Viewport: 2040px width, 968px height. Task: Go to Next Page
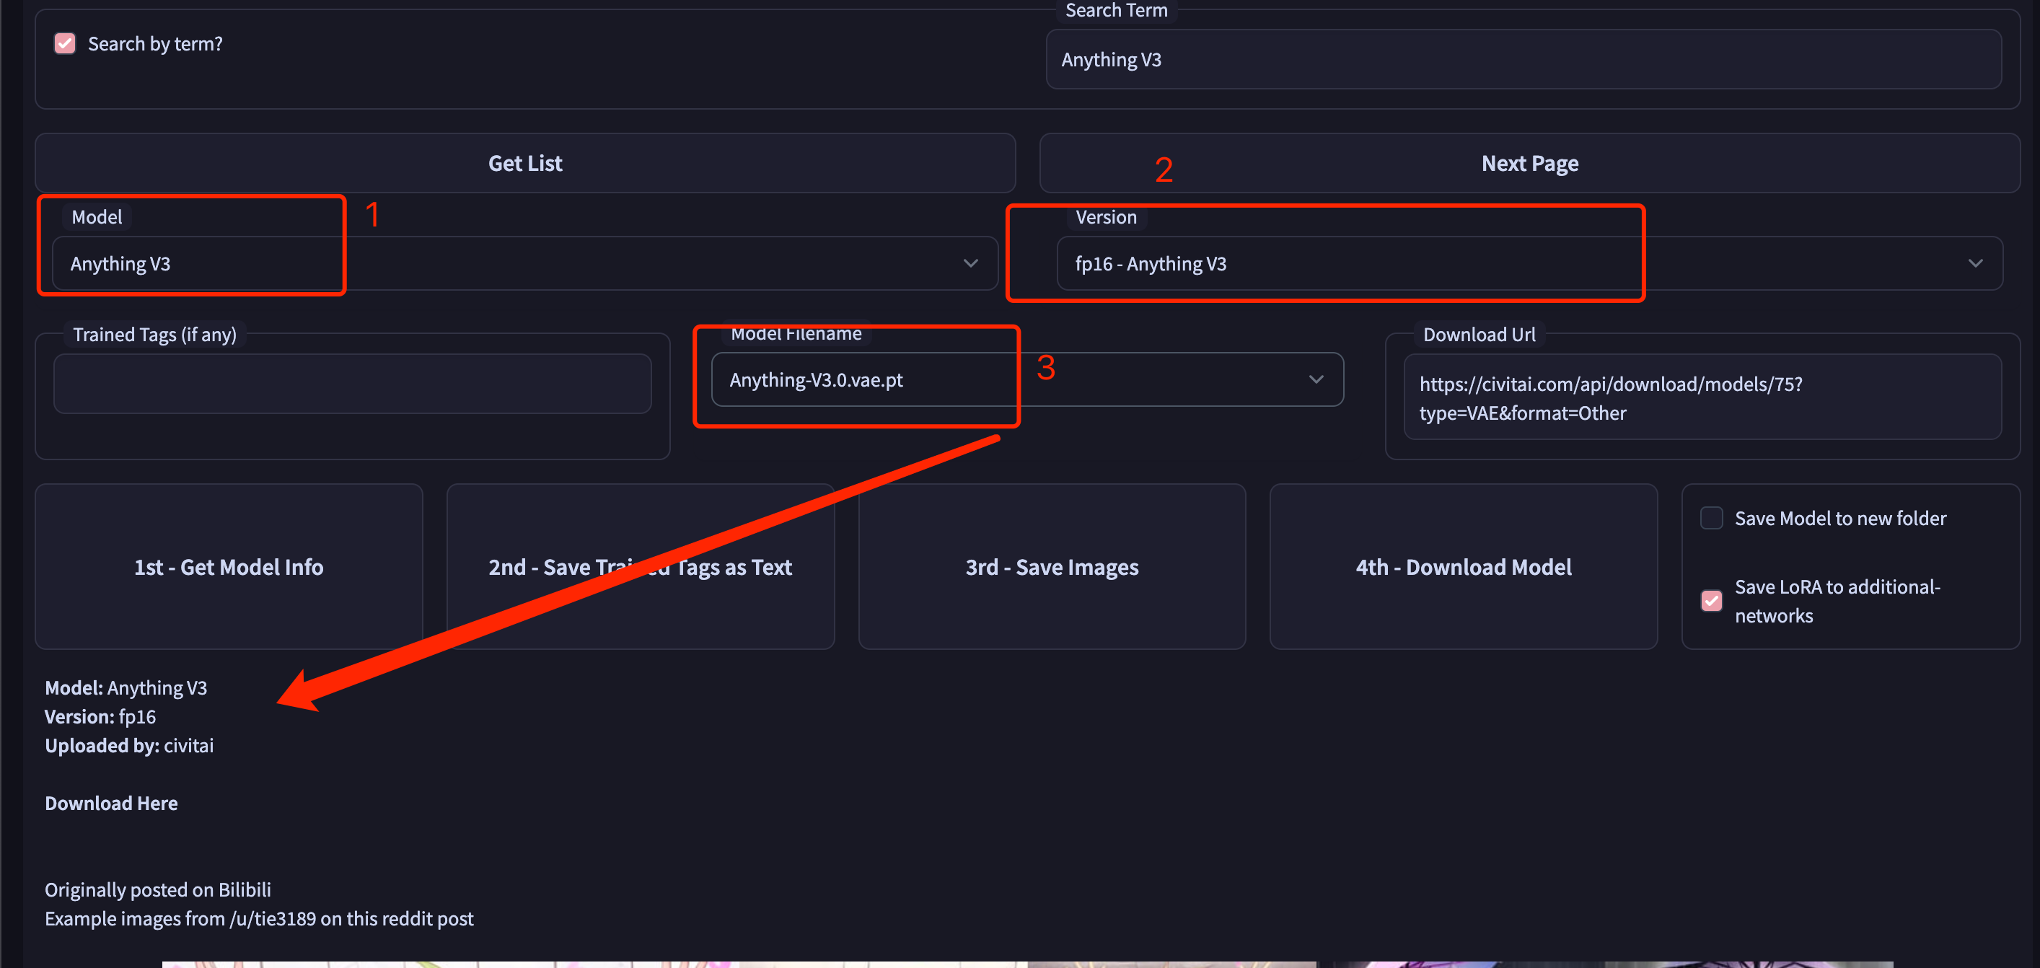click(1529, 163)
